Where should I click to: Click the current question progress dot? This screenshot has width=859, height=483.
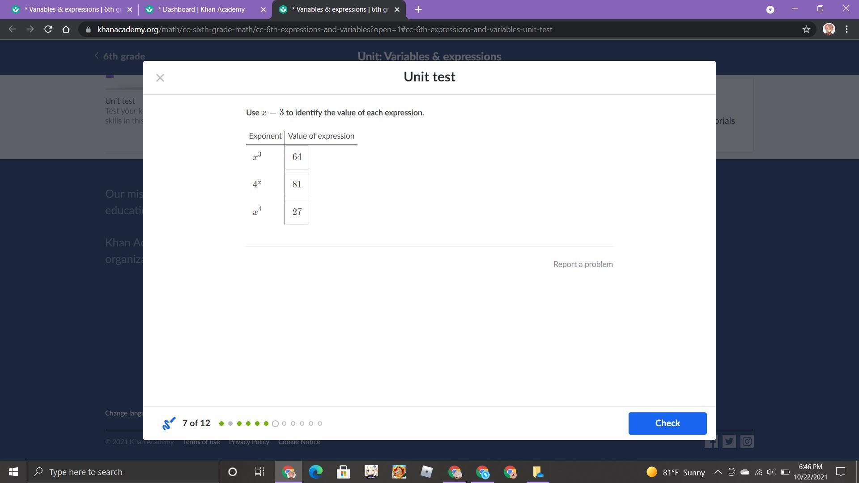275,424
